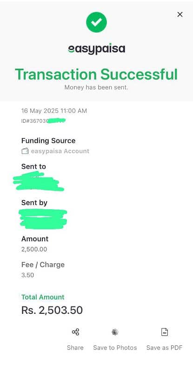Click the transaction ID number
Screen dimensions: 193x372
tap(43, 121)
